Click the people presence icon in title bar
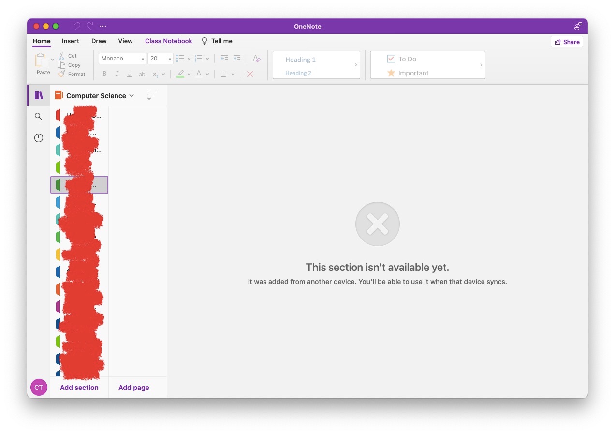Viewport: 615px width, 434px height. (578, 26)
